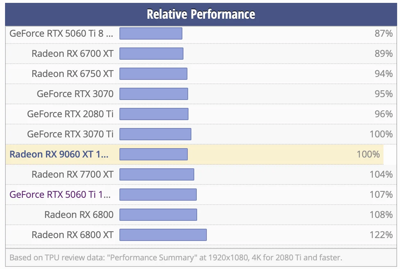Open the Radeon RX 6800 link
Viewport: 400px width, 269px height.
(x=79, y=215)
